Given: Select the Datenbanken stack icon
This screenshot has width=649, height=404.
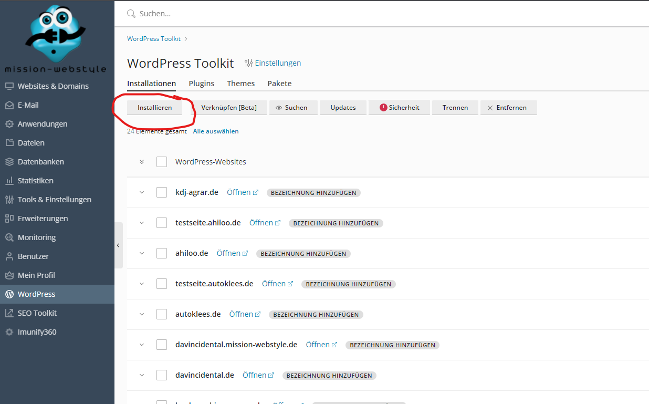Looking at the screenshot, I should click(9, 162).
